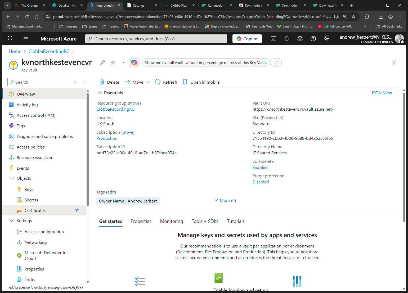Refresh the key vault overview

pos(166,82)
